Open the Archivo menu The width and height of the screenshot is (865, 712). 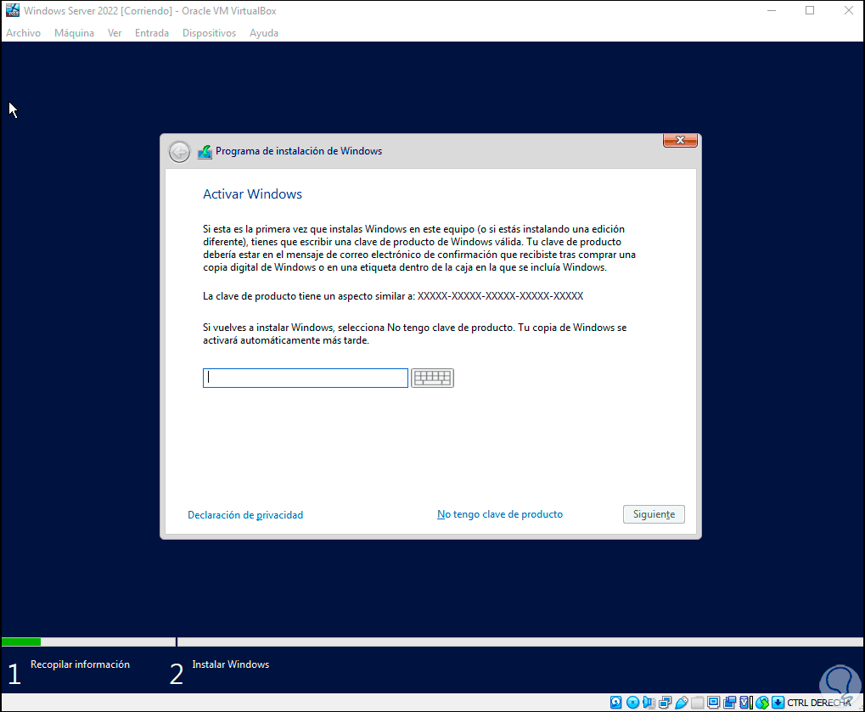pyautogui.click(x=23, y=33)
